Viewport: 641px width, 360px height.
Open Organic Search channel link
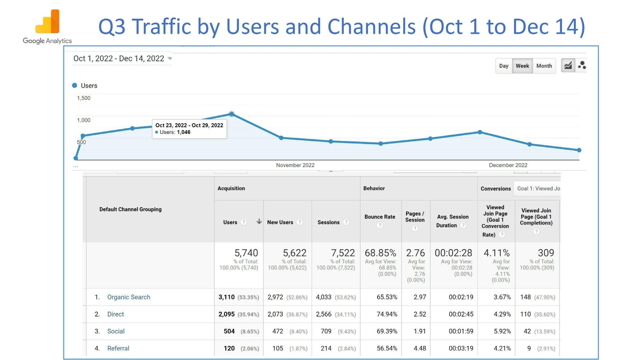pyautogui.click(x=129, y=297)
